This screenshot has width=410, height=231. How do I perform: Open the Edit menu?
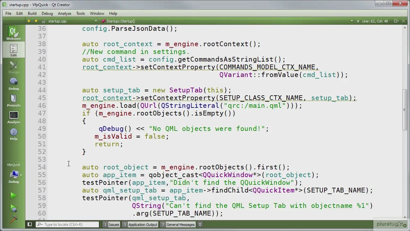[20, 13]
